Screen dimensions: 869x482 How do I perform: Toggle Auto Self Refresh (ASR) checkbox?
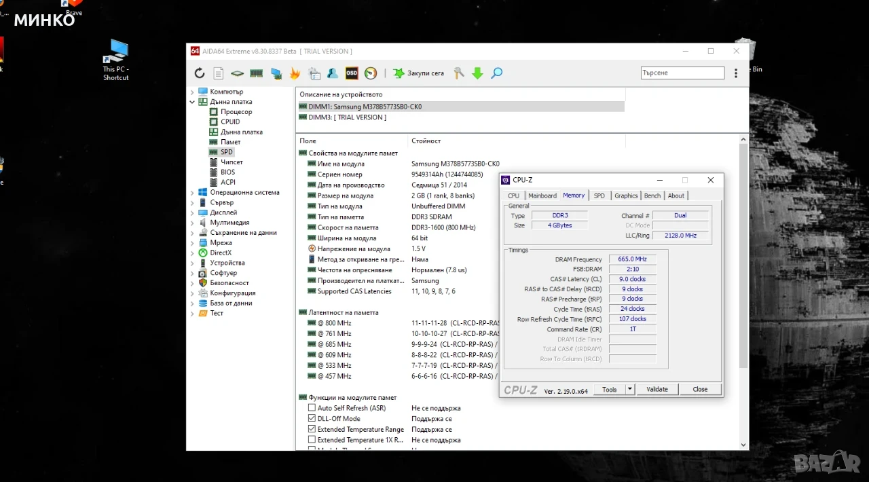point(312,408)
